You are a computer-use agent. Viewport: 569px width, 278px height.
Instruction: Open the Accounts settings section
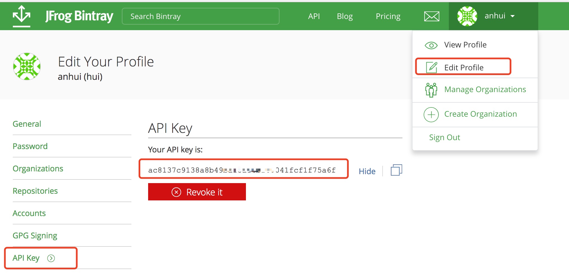point(29,213)
